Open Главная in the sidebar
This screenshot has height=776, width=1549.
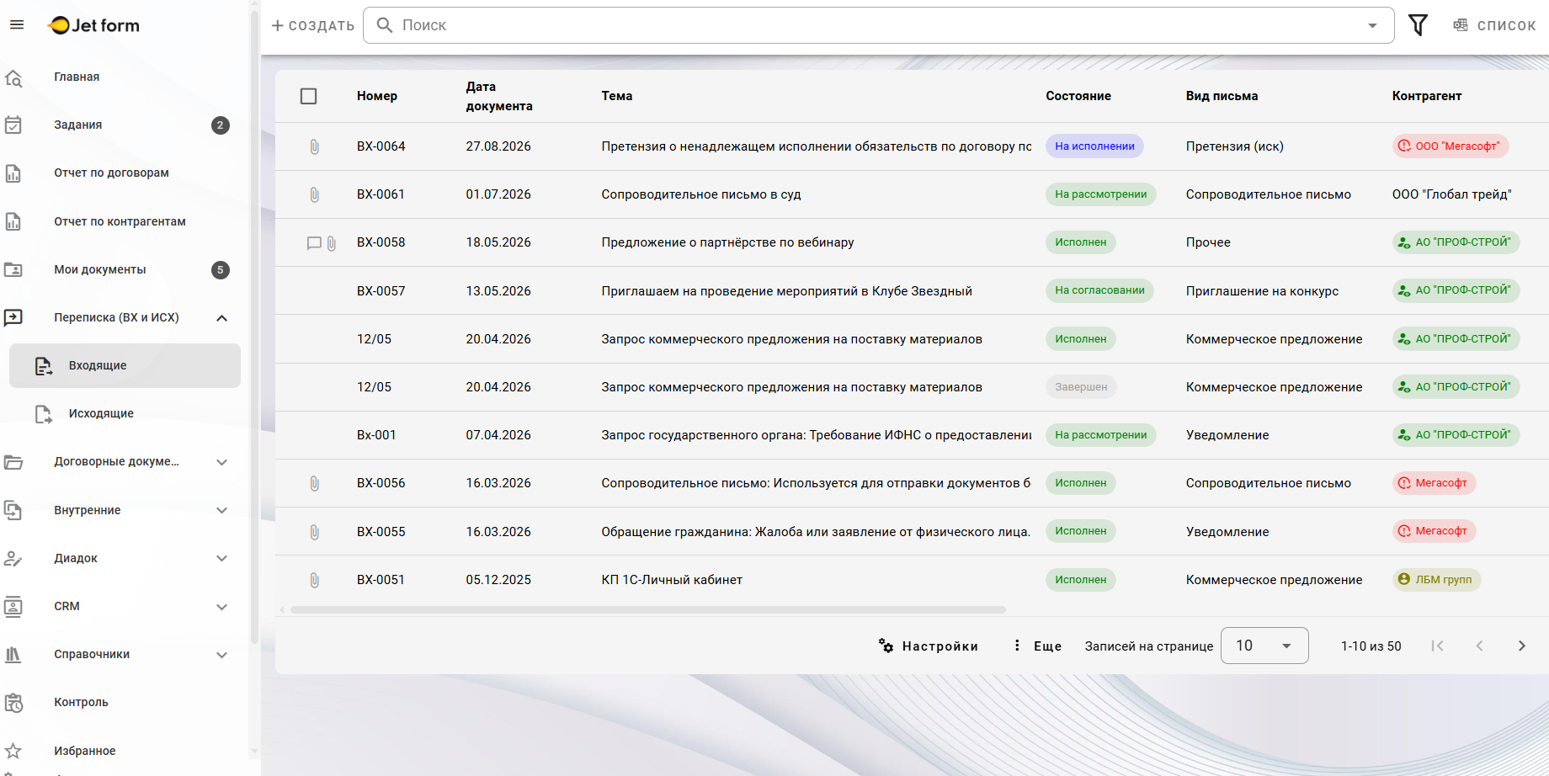tap(77, 77)
